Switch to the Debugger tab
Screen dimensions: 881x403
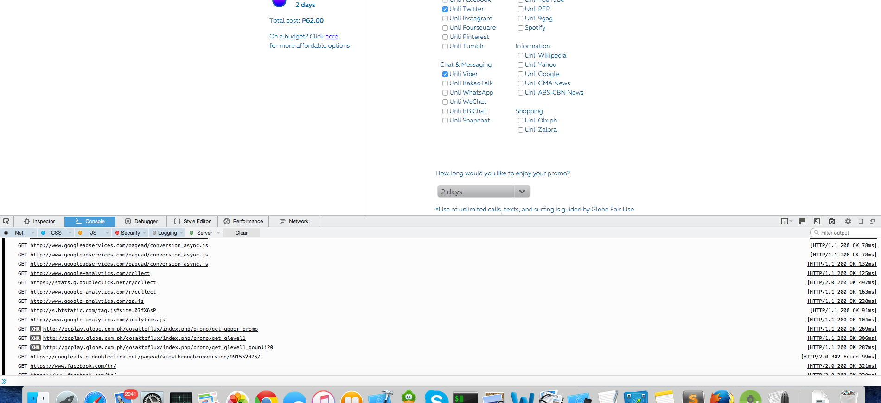point(141,221)
